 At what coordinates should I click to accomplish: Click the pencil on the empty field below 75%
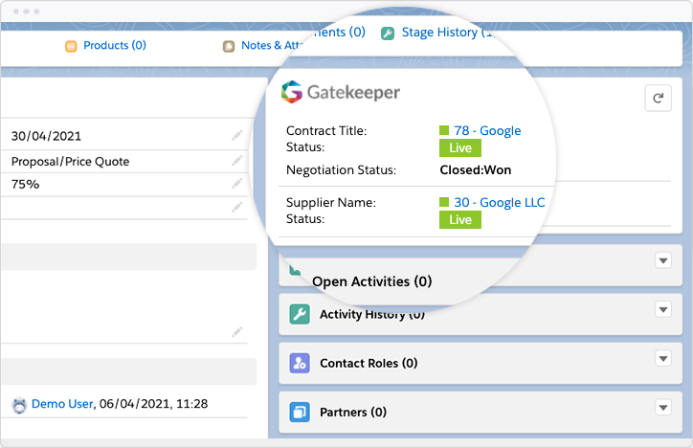[x=237, y=207]
